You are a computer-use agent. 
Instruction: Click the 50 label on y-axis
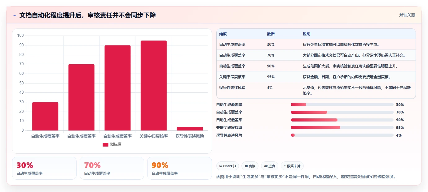(x=21, y=83)
